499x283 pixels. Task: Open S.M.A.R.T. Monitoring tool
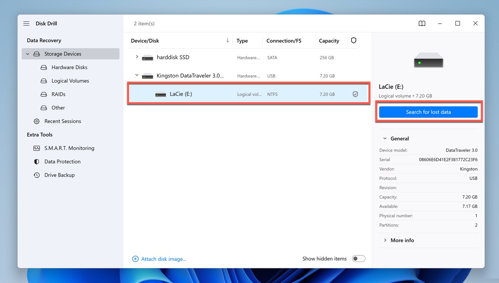click(x=69, y=148)
